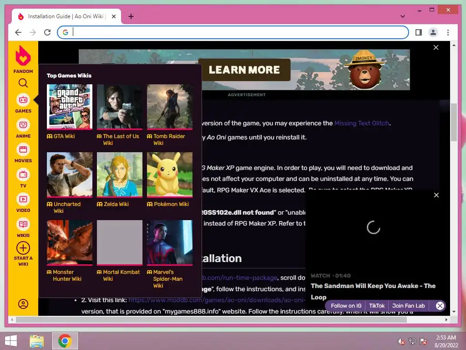
Task: Click the horizontal page scrollbar
Action: [211, 319]
